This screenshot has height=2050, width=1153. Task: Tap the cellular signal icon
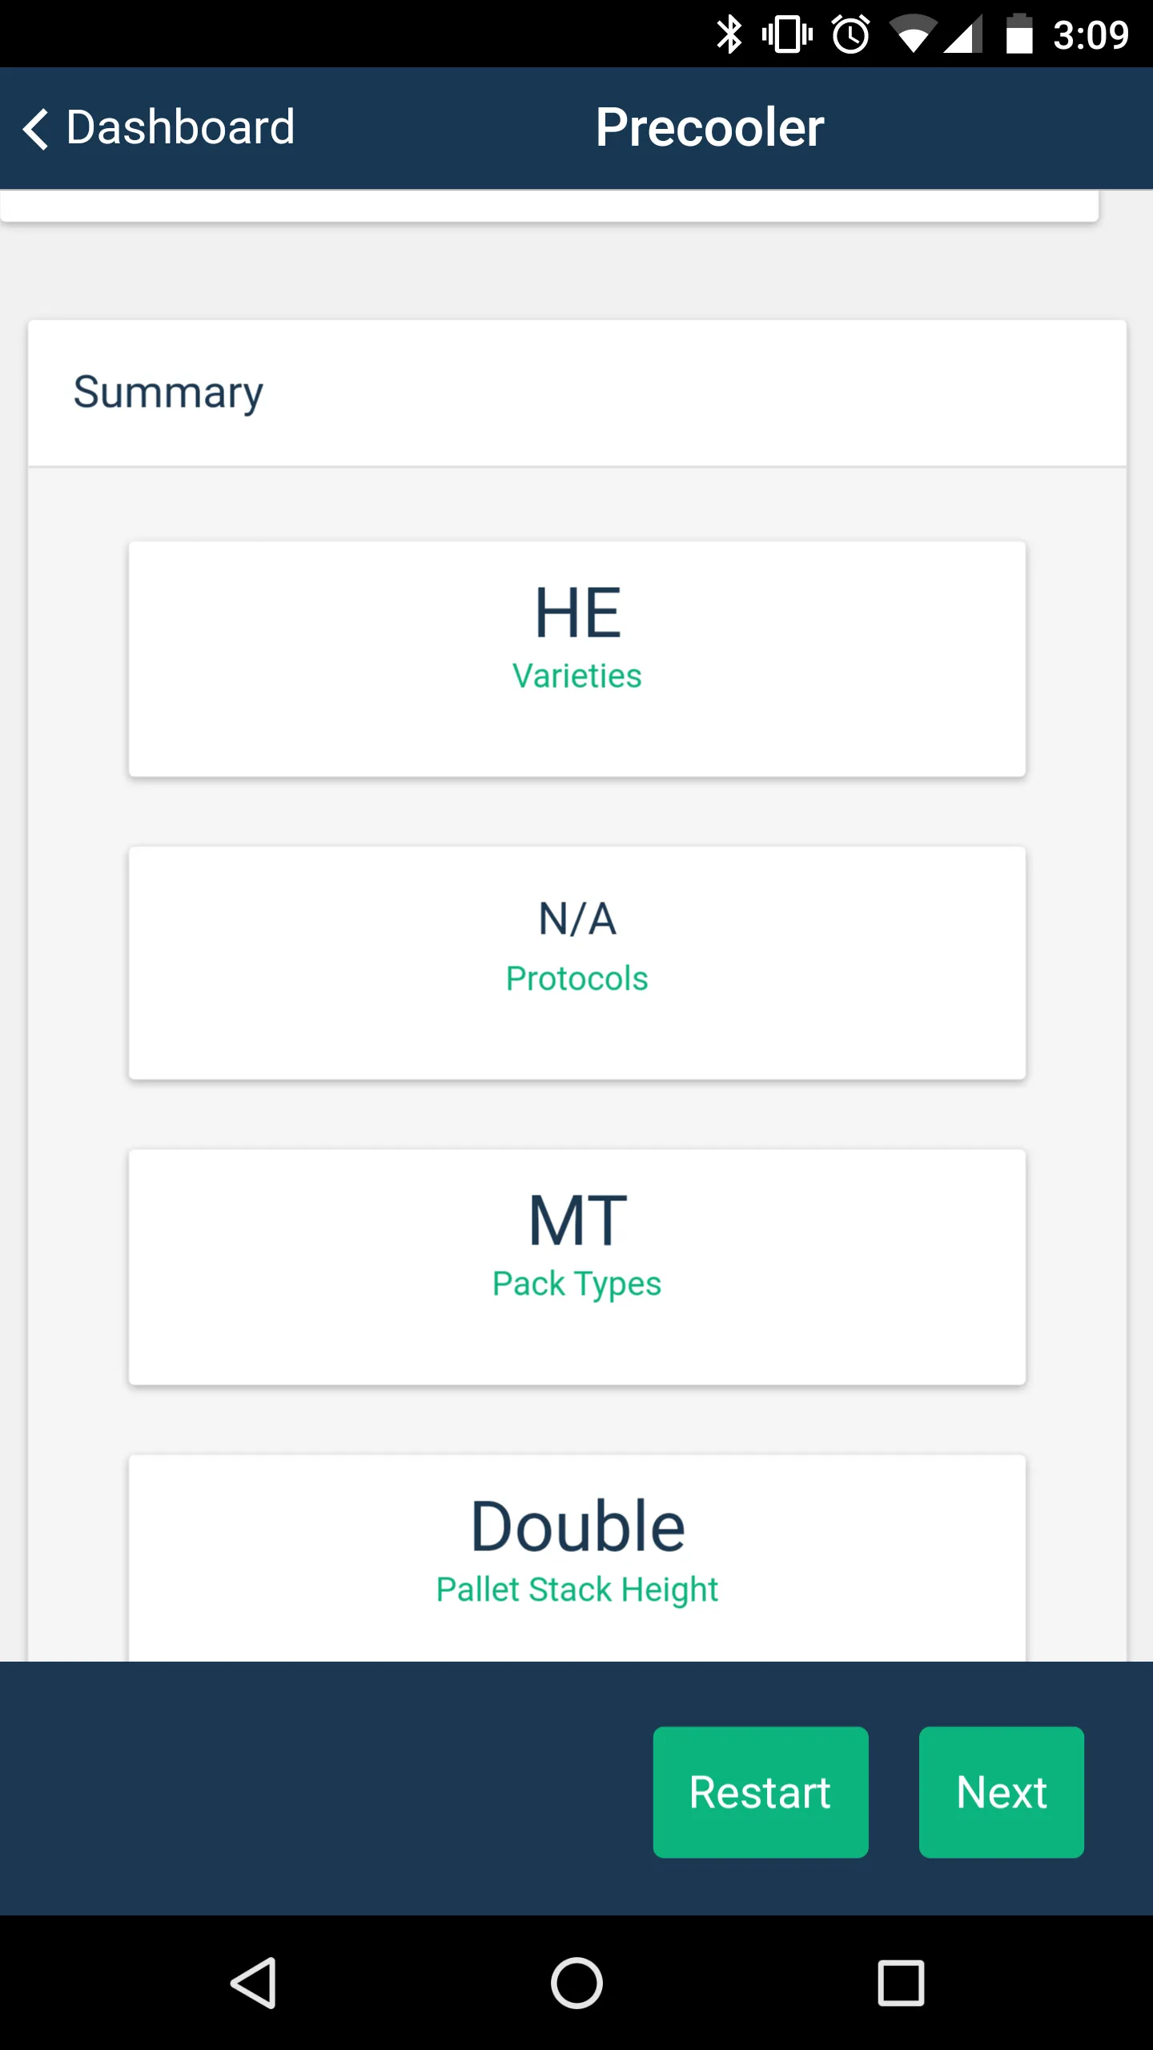tap(962, 34)
